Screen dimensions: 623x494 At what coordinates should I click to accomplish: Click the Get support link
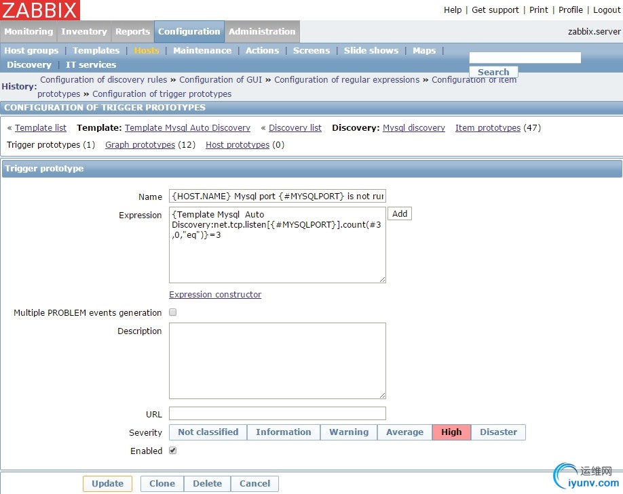(495, 10)
